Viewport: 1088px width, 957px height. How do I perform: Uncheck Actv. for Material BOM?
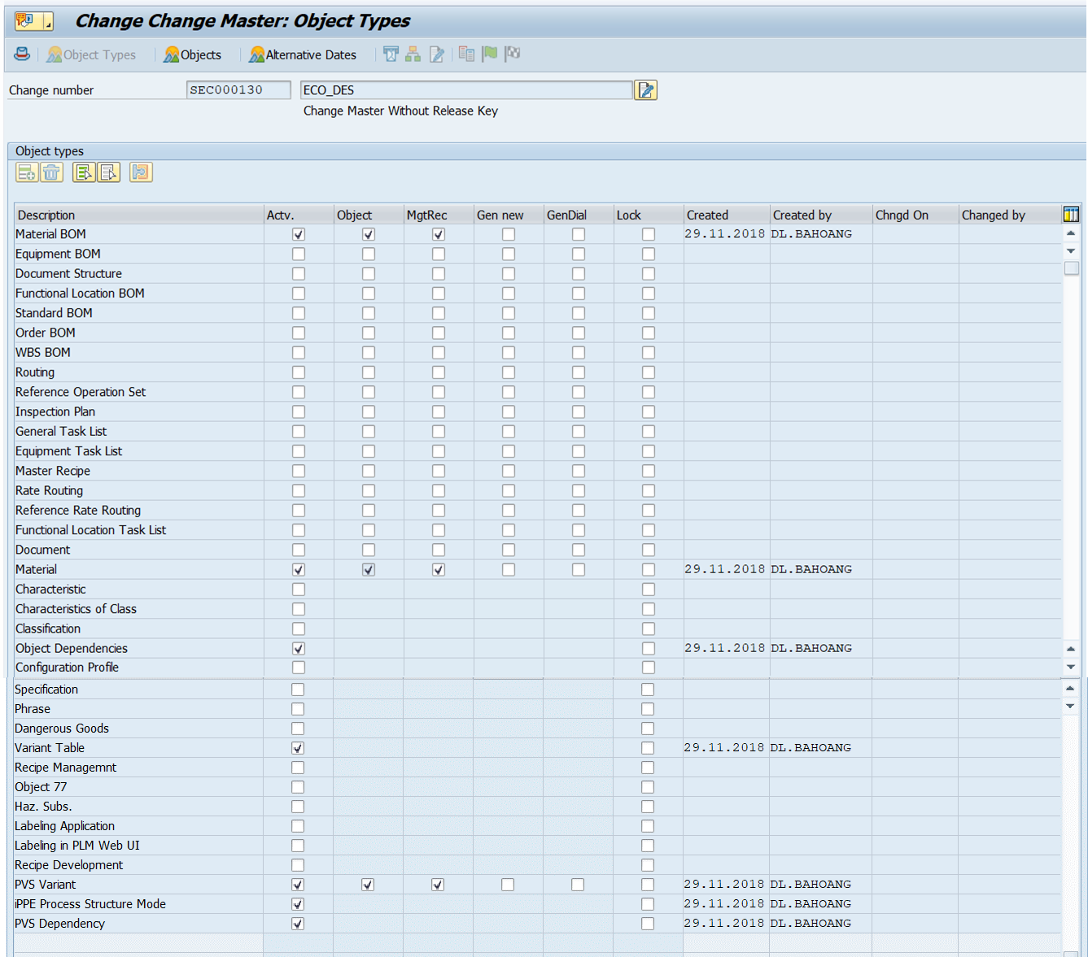tap(299, 234)
